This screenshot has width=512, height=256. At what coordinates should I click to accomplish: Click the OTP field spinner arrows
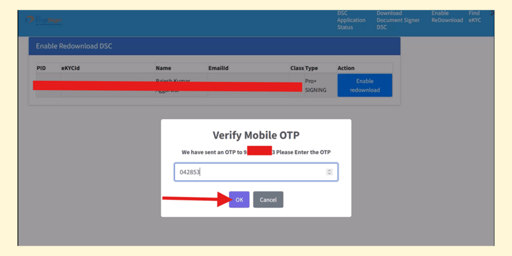[329, 172]
